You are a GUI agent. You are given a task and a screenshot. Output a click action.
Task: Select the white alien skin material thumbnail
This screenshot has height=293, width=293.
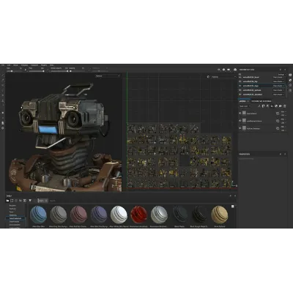pos(119,215)
